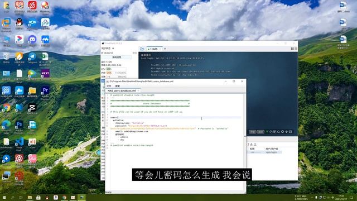357x201 pixels.
Task: Close the NAS_users_database.yml tab
Action: [x=138, y=90]
